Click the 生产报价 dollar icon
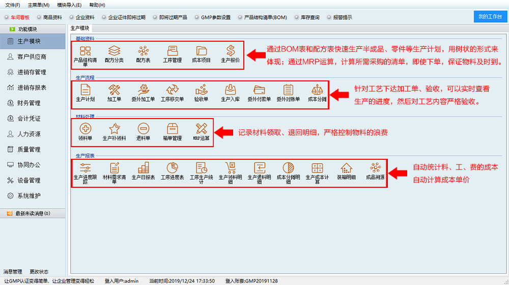The height and width of the screenshot is (285, 509). click(231, 50)
